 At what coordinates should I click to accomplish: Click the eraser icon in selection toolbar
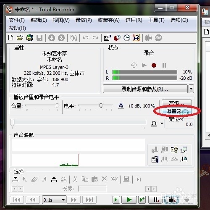[34, 179]
